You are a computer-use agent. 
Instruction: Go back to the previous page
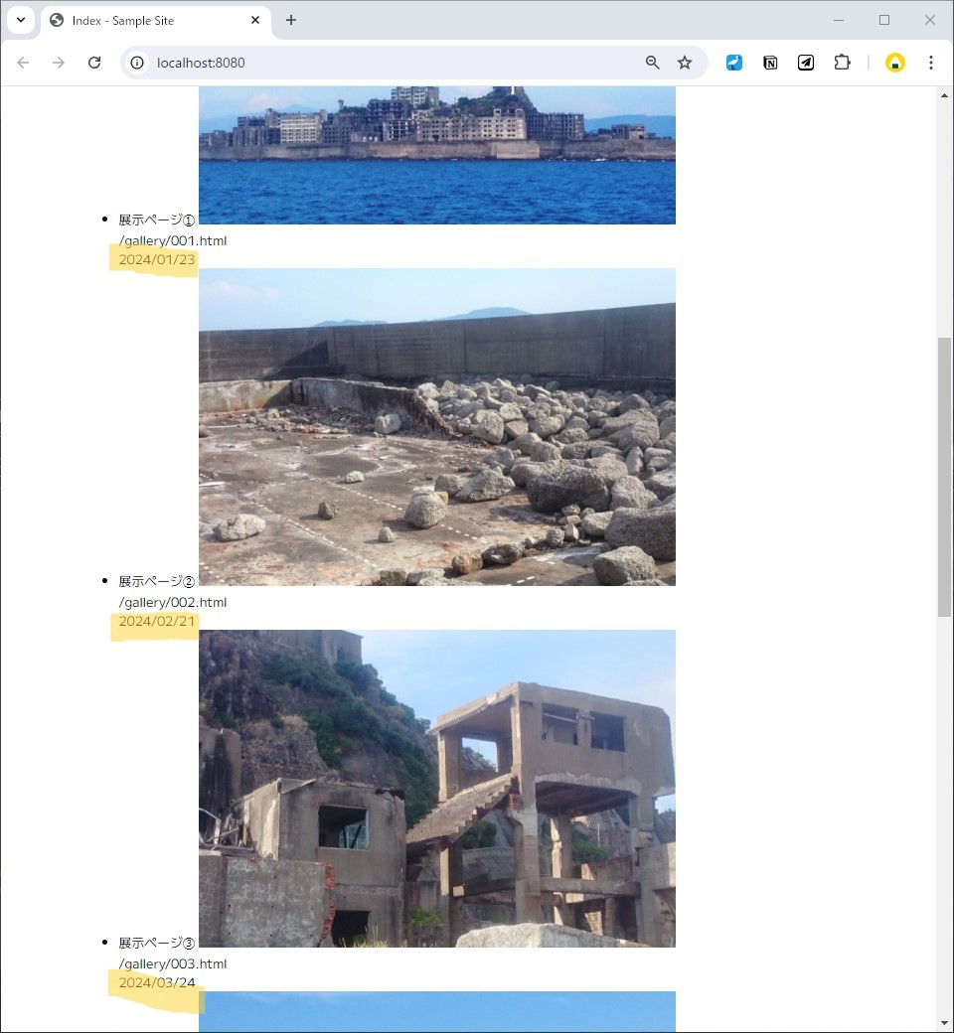click(23, 63)
